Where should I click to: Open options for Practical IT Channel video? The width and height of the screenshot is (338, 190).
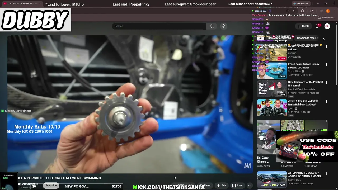point(326,82)
